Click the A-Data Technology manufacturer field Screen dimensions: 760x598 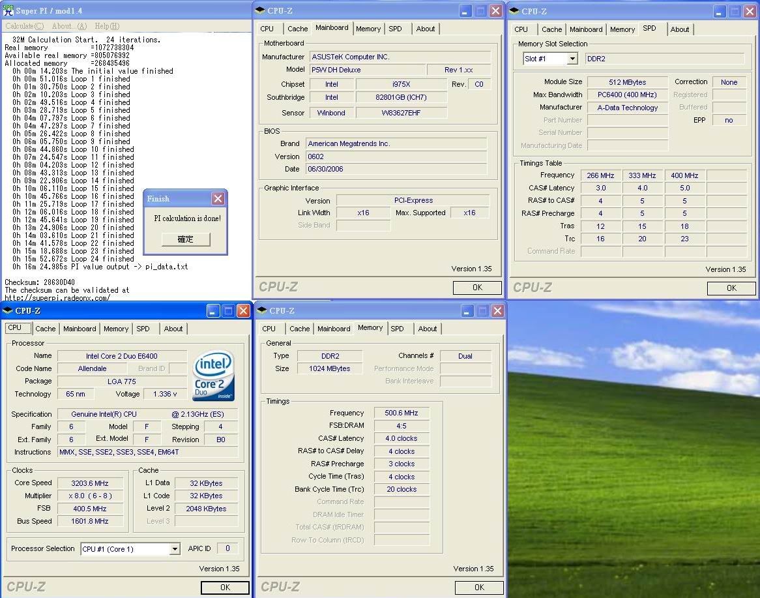pos(627,108)
